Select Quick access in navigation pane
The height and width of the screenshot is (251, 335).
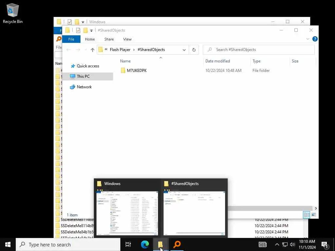click(88, 66)
